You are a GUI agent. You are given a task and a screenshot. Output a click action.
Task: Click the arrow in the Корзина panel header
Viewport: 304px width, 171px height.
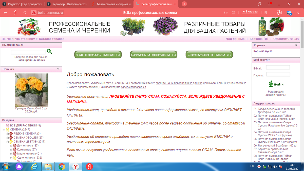(x=296, y=45)
